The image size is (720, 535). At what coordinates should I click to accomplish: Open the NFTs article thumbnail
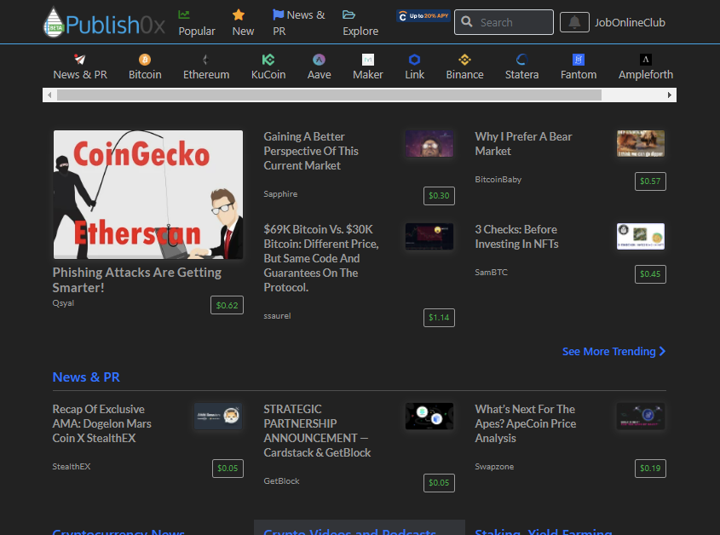641,236
